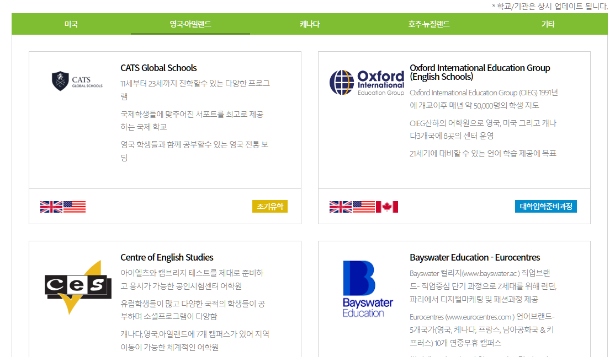Click text '21세기에 대비할 수 있는 언어 학습 제공에 목표'
Image resolution: width=615 pixels, height=357 pixels.
tap(483, 154)
